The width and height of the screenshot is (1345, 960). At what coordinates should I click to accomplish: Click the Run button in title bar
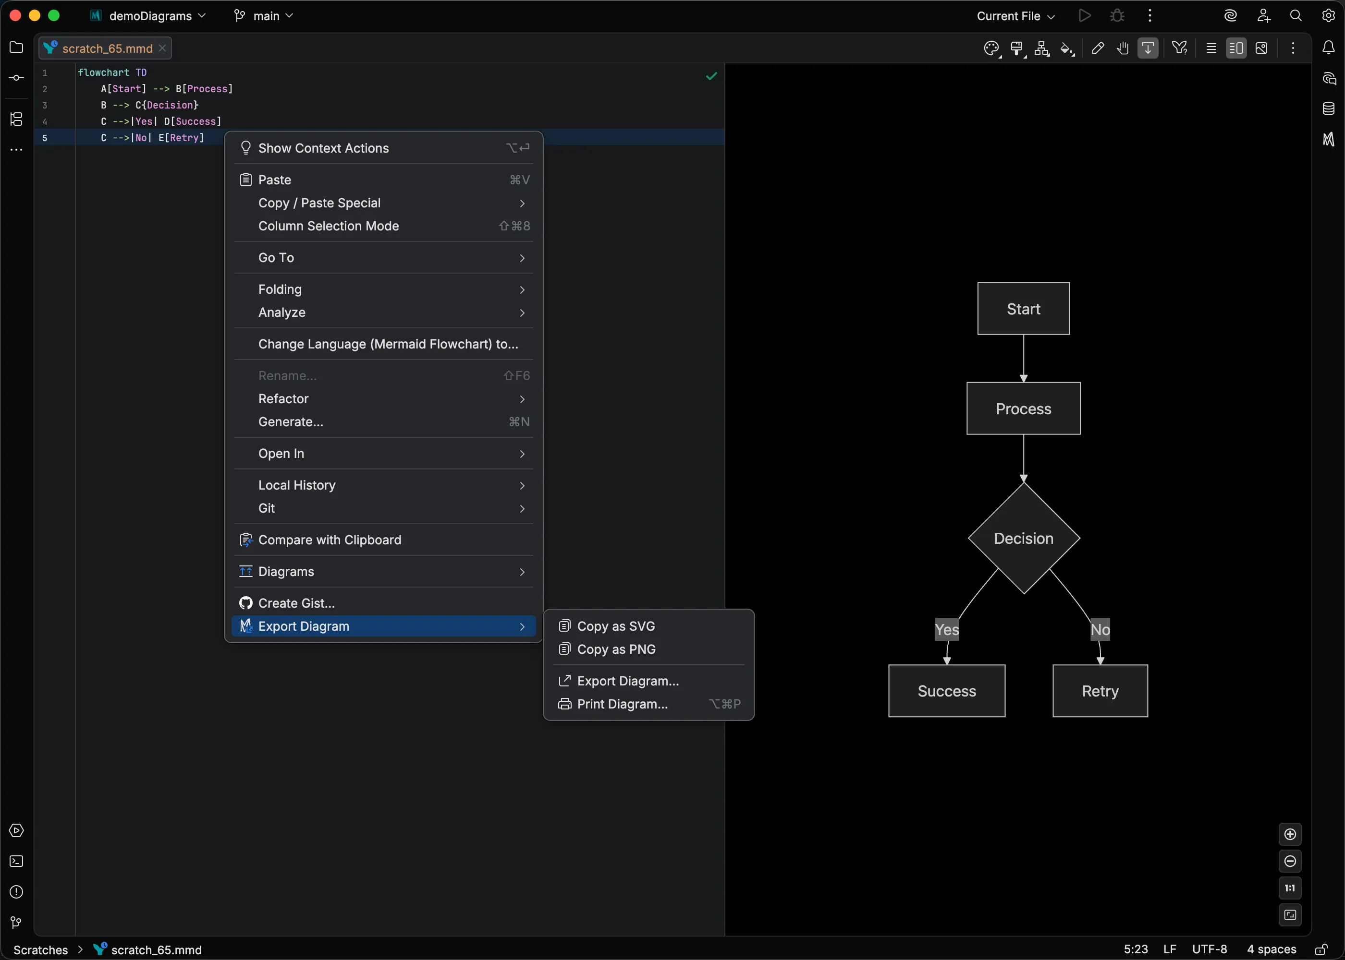tap(1084, 16)
